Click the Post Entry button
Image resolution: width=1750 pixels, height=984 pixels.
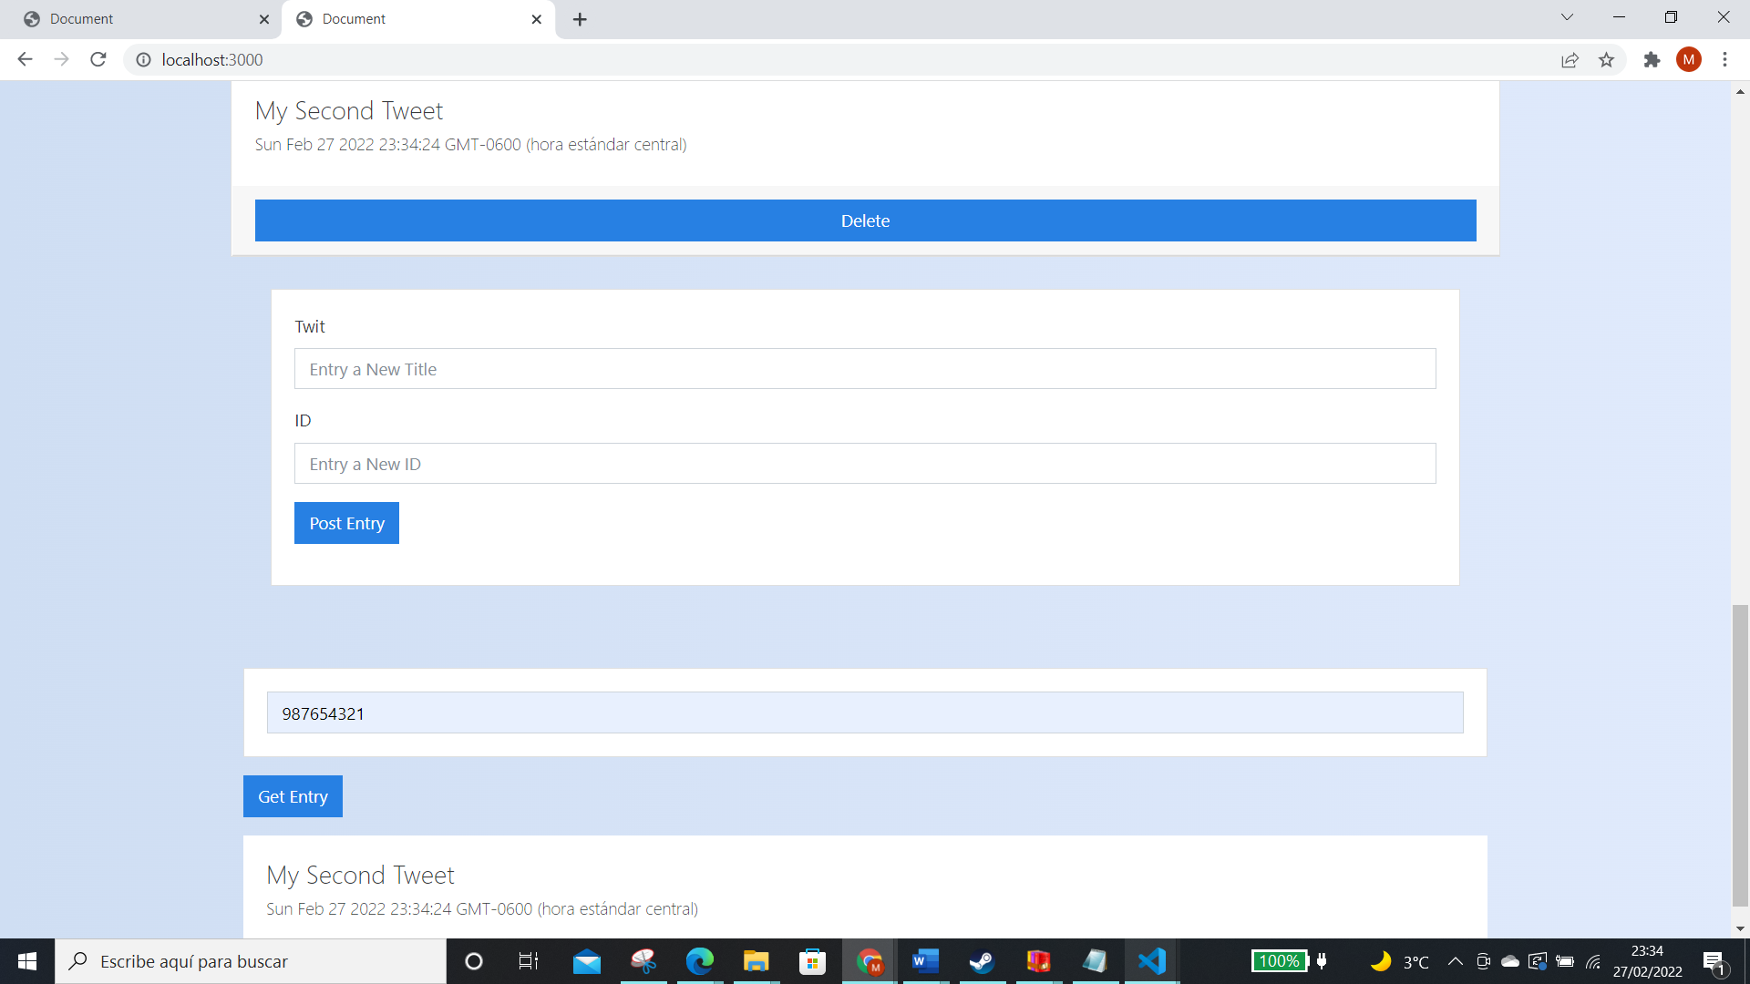coord(346,522)
